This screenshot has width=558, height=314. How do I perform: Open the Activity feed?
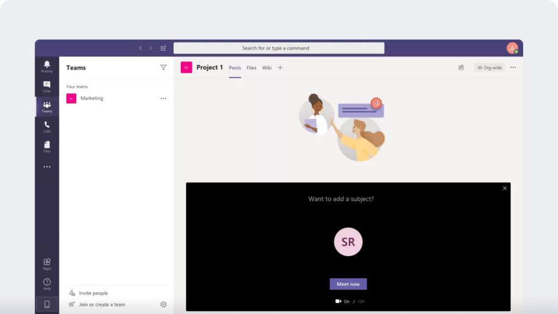pyautogui.click(x=47, y=65)
